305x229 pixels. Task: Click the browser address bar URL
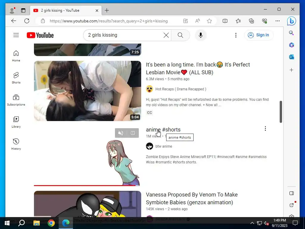pyautogui.click(x=108, y=21)
